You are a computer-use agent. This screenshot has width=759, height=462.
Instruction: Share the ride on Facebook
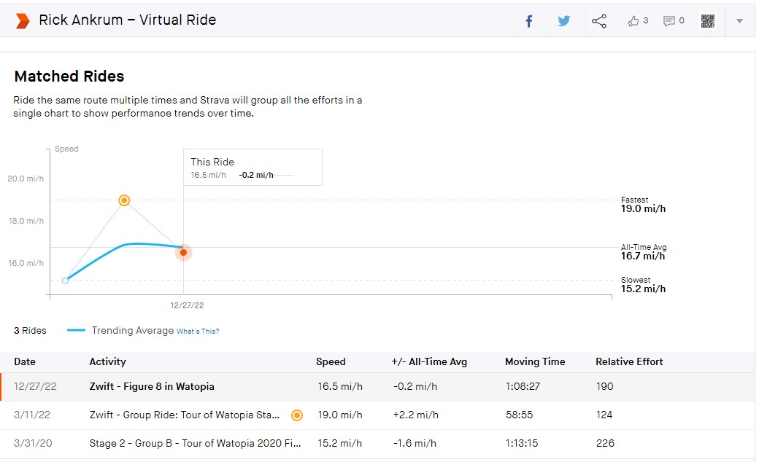tap(529, 21)
